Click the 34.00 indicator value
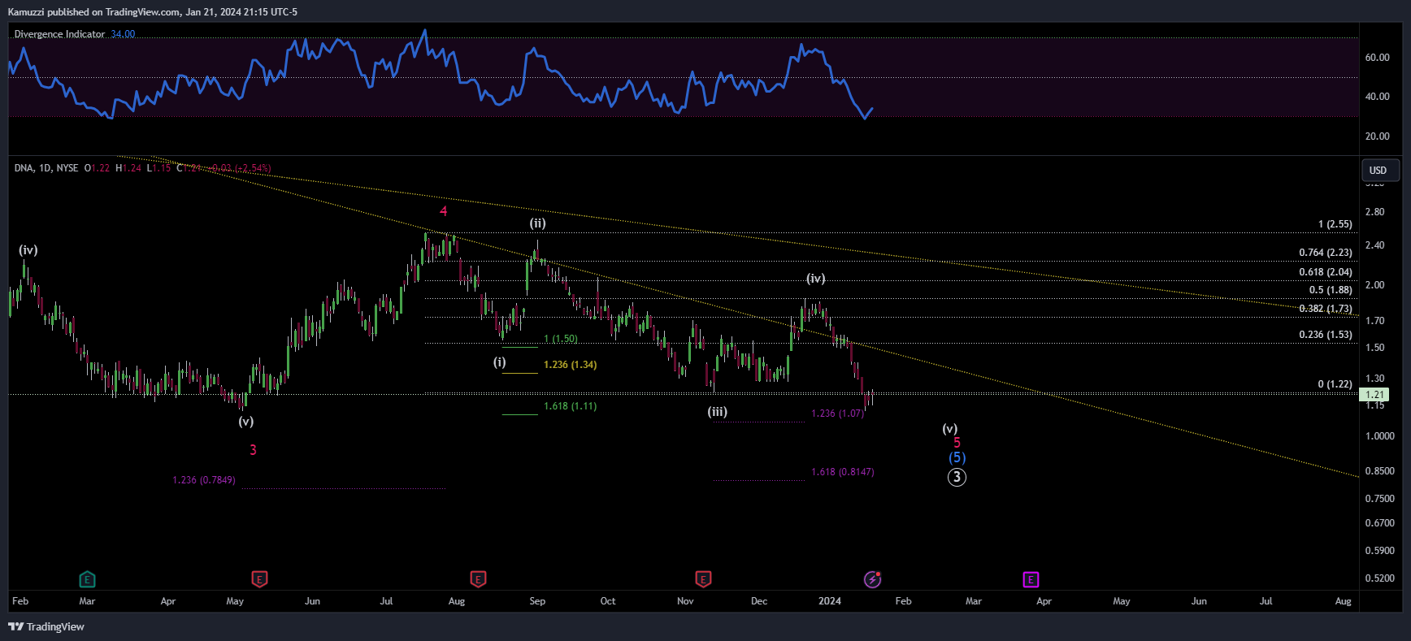This screenshot has height=641, width=1411. click(x=123, y=34)
